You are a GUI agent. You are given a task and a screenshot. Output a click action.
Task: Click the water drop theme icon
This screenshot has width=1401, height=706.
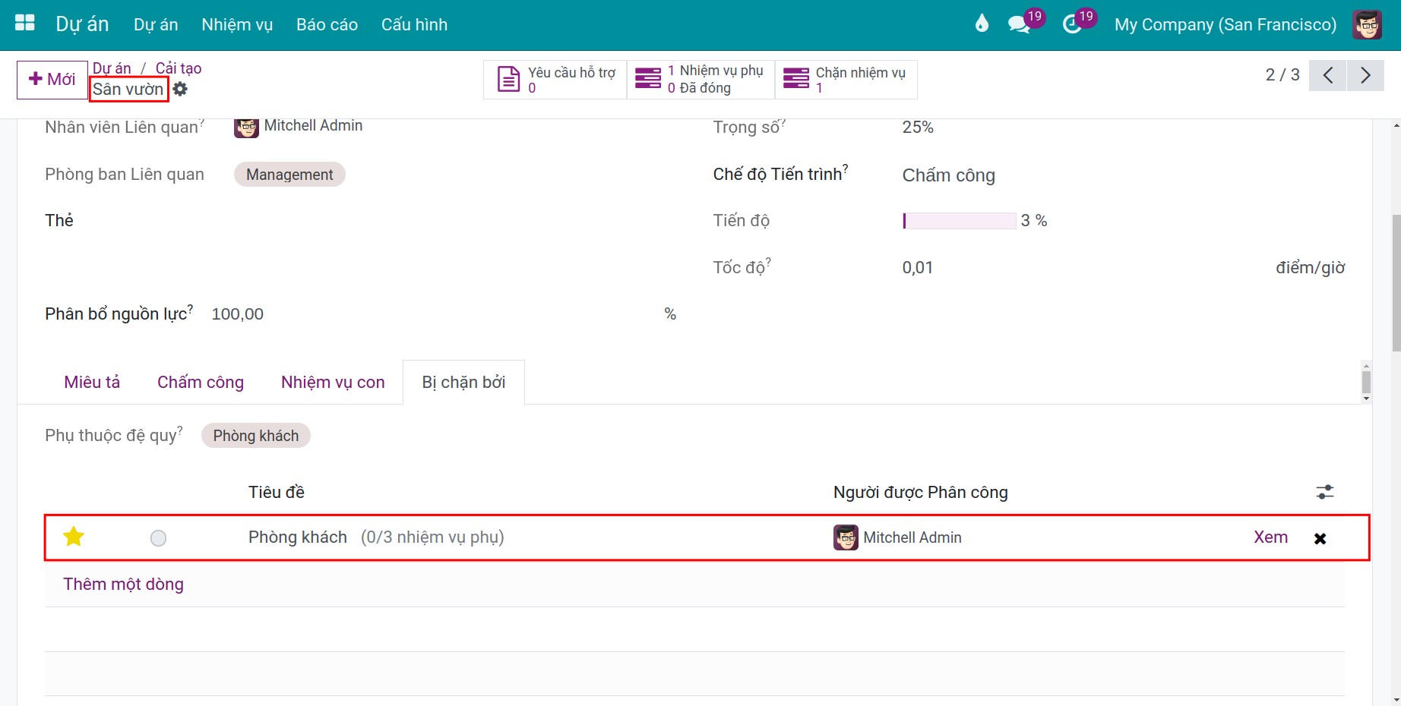982,24
